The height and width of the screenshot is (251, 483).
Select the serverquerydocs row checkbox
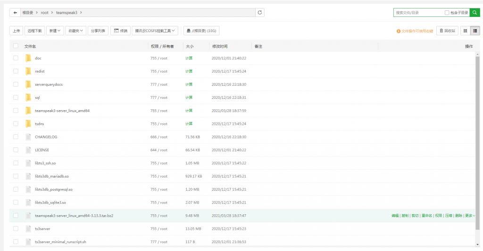tap(16, 84)
